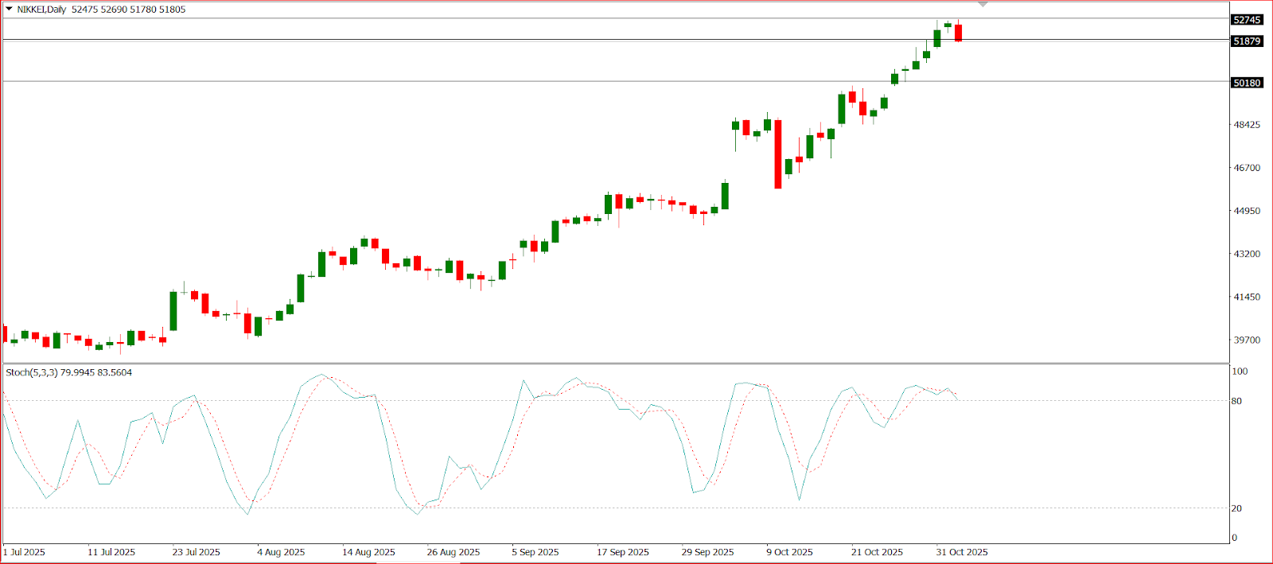Click the stochastic 20 level label
Image resolution: width=1273 pixels, height=564 pixels.
pyautogui.click(x=1236, y=508)
